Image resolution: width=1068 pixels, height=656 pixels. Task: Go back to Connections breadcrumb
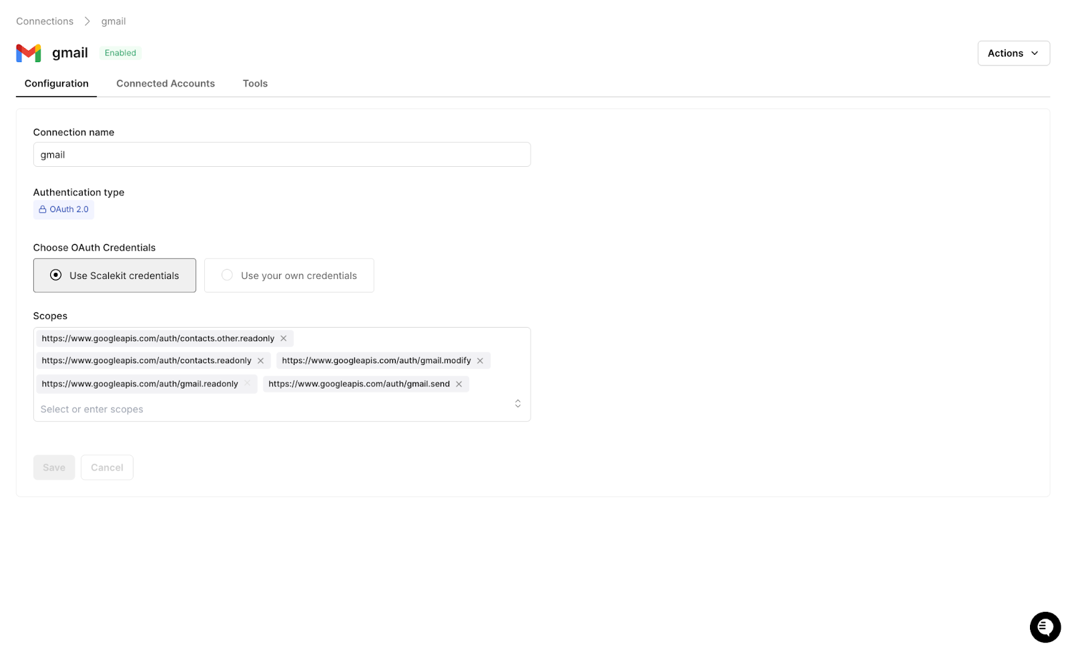[x=45, y=21]
